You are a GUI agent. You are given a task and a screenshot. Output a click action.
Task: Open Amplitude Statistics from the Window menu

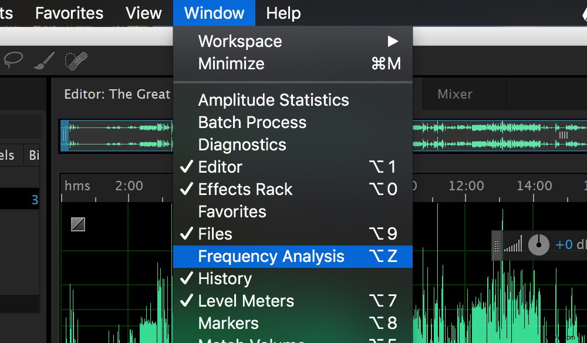(274, 100)
